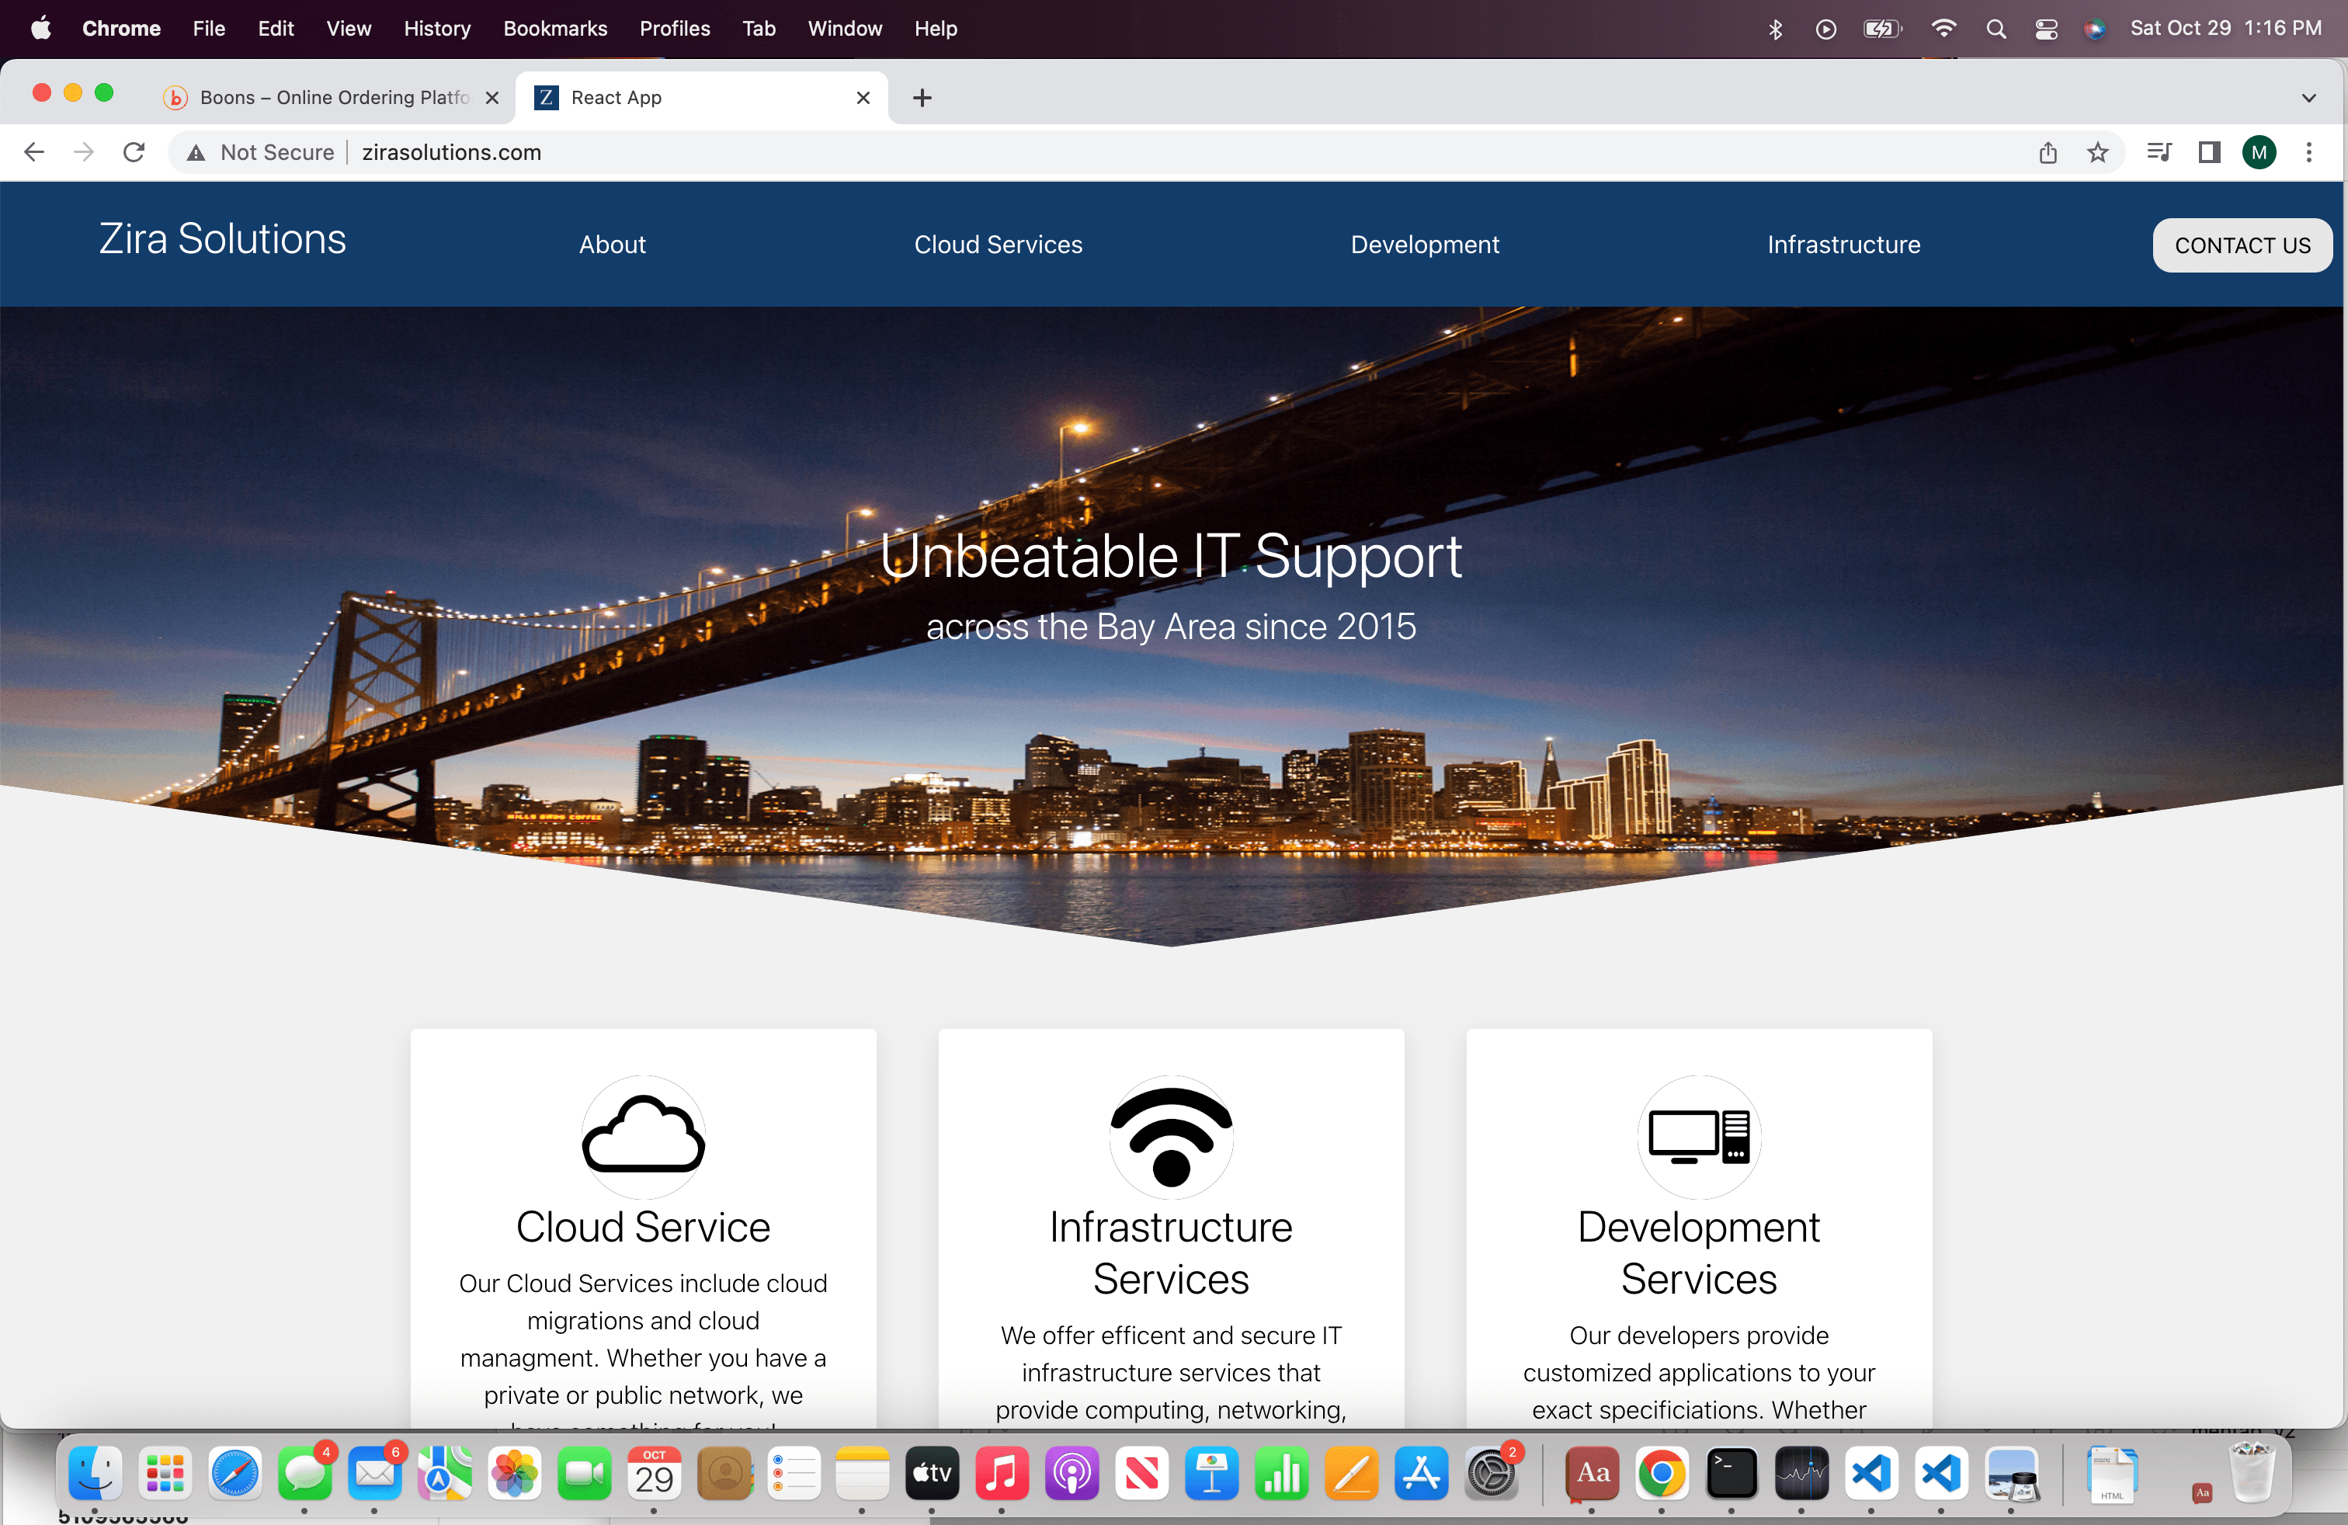The height and width of the screenshot is (1525, 2348).
Task: Open the About nav link
Action: [x=612, y=245]
